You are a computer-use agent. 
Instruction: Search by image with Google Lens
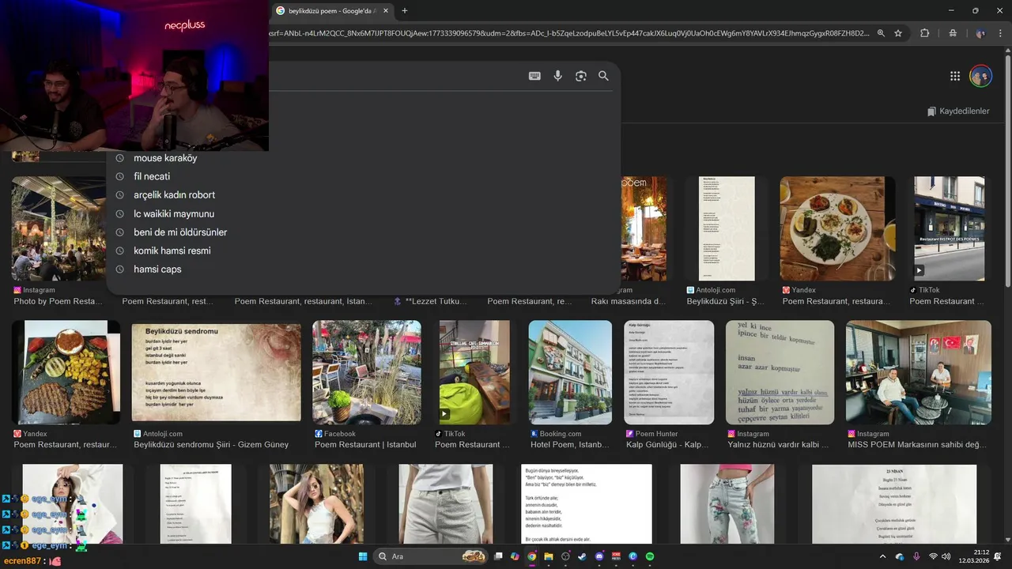[x=581, y=76]
